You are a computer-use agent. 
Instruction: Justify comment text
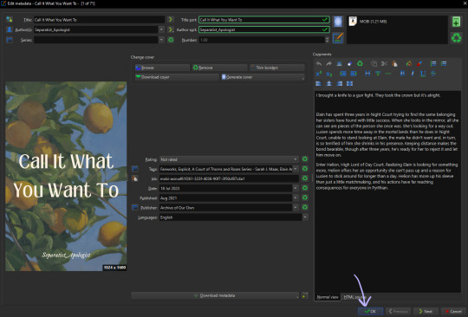click(349, 83)
